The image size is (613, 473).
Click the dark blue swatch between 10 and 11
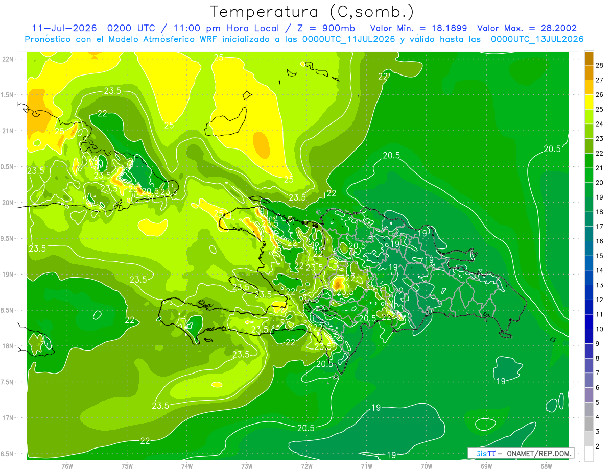point(589,321)
